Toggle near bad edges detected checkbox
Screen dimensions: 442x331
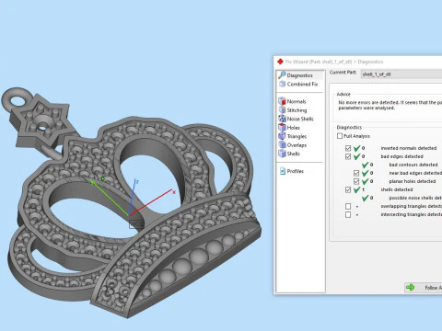tap(356, 173)
